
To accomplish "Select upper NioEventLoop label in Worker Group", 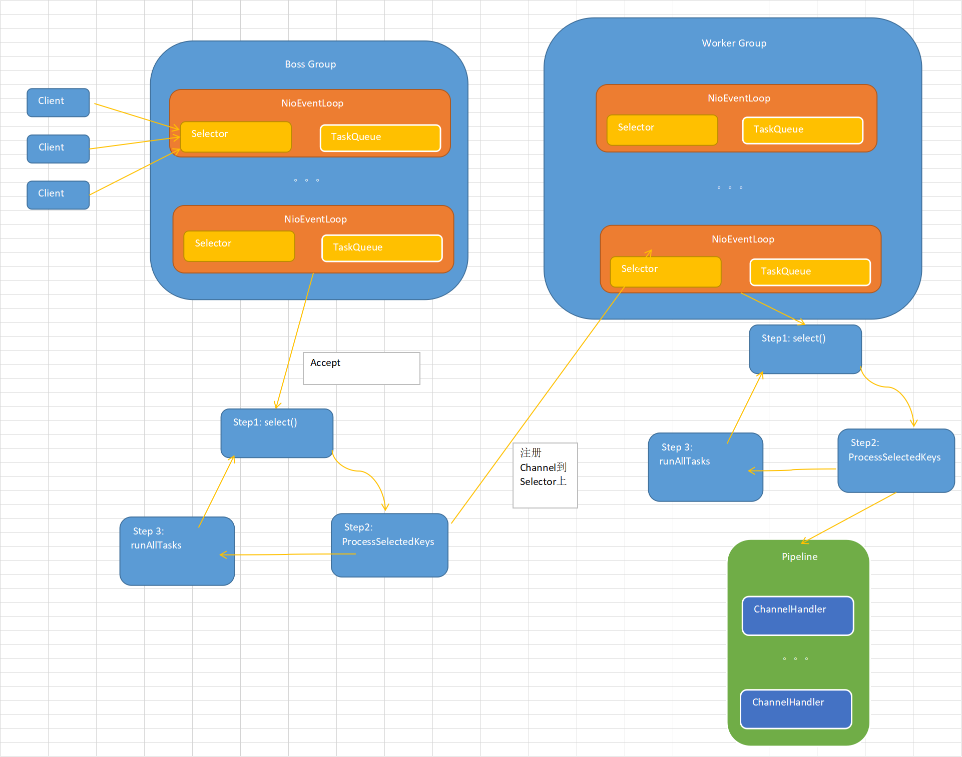I will click(x=739, y=98).
